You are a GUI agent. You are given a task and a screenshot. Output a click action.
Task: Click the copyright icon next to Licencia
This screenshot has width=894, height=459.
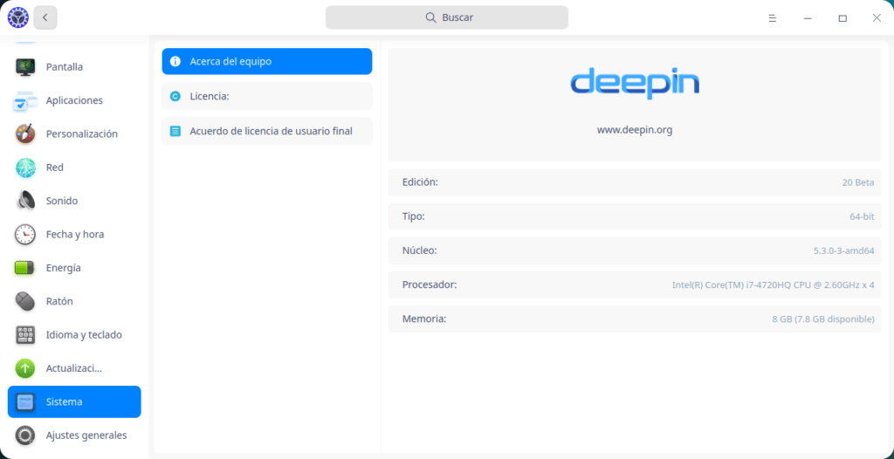tap(175, 96)
